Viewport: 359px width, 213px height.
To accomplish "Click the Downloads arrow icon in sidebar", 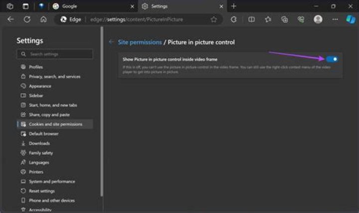I will point(23,143).
